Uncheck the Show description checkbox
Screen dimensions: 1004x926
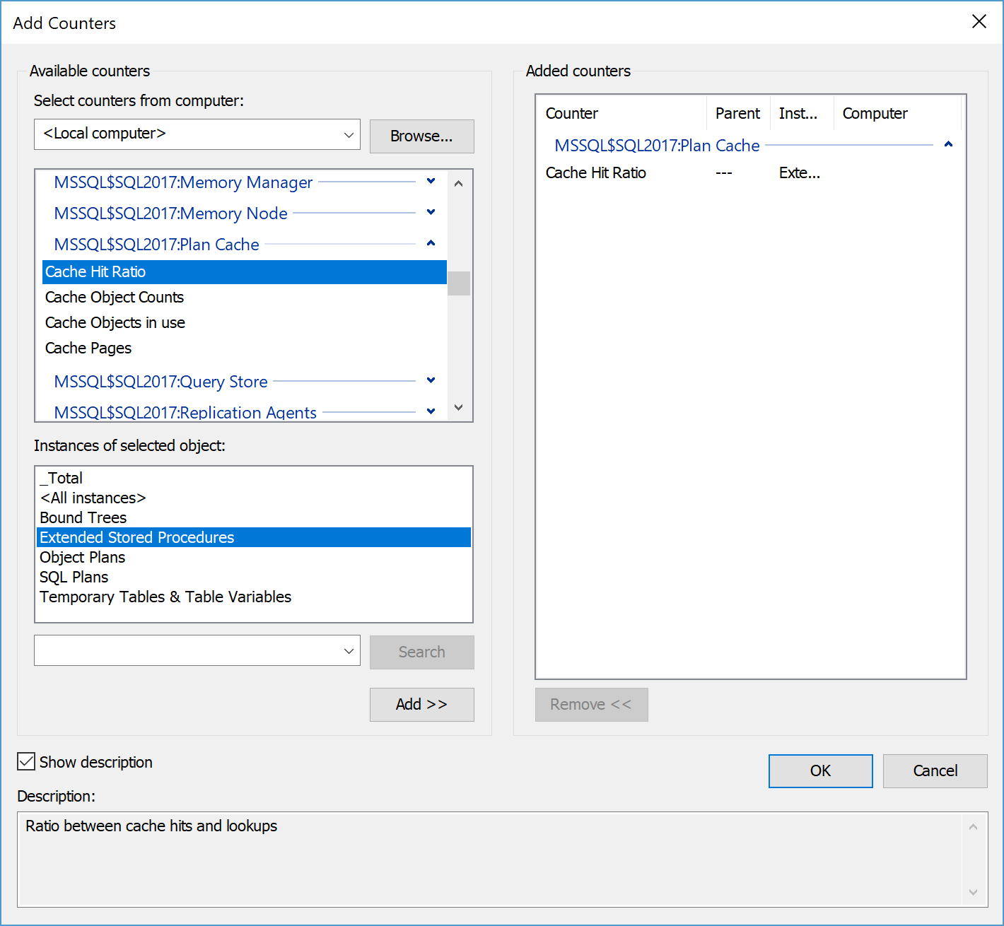point(26,761)
